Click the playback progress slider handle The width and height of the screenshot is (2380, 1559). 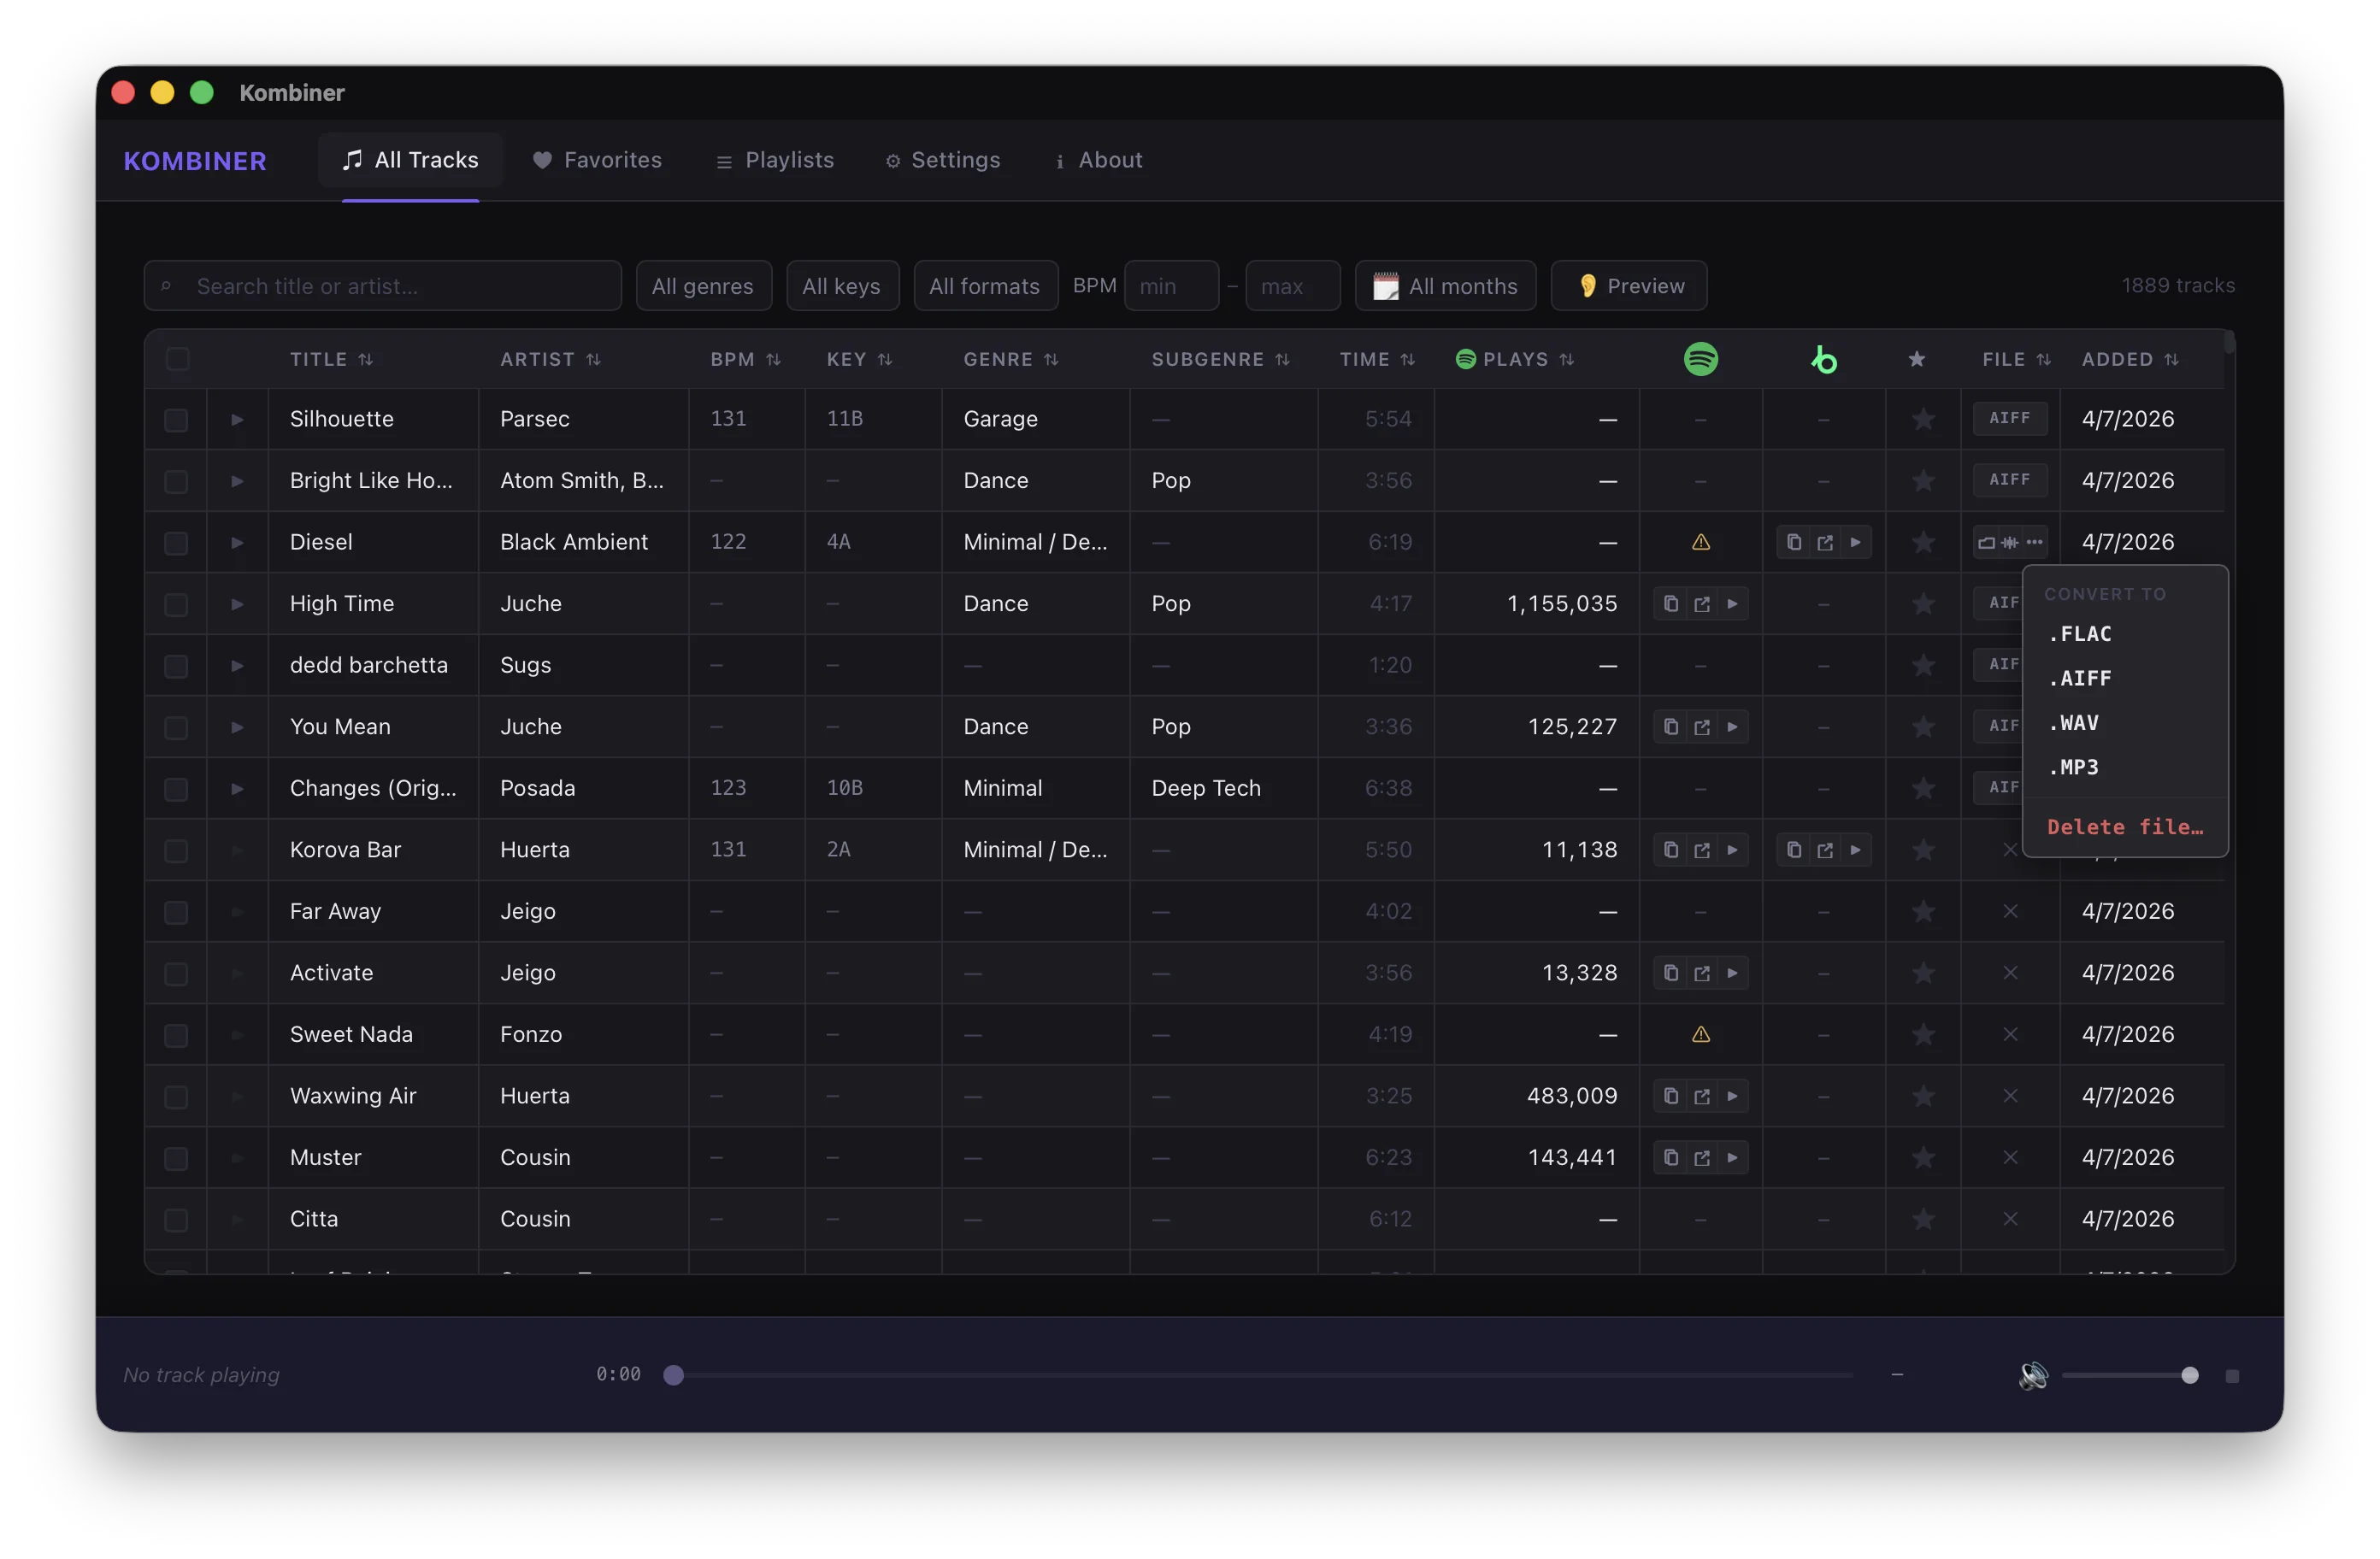click(674, 1375)
